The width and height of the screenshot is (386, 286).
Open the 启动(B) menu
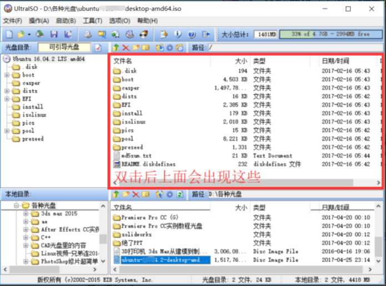tap(66, 21)
